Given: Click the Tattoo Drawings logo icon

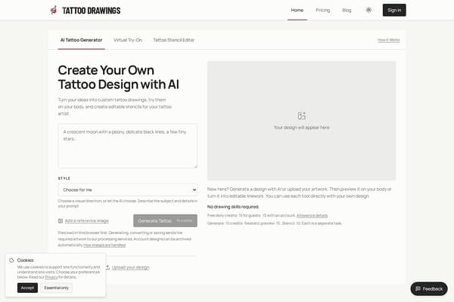Looking at the screenshot, I should pos(54,11).
